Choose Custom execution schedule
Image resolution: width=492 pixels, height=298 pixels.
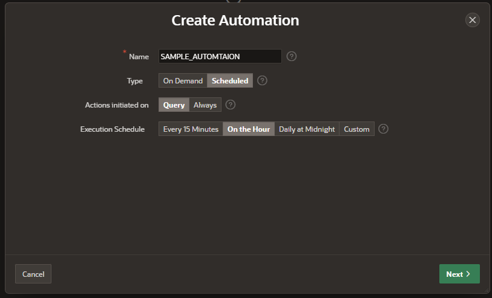pos(356,129)
